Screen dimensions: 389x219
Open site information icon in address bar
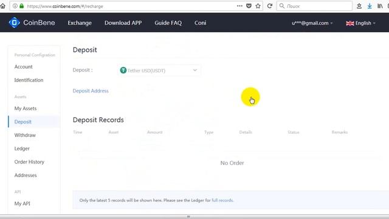pyautogui.click(x=15, y=6)
